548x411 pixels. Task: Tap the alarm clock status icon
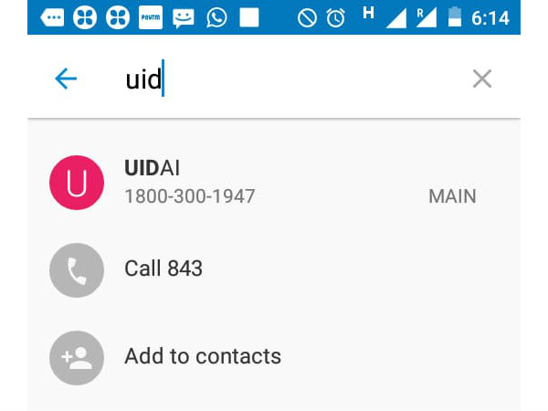(335, 17)
